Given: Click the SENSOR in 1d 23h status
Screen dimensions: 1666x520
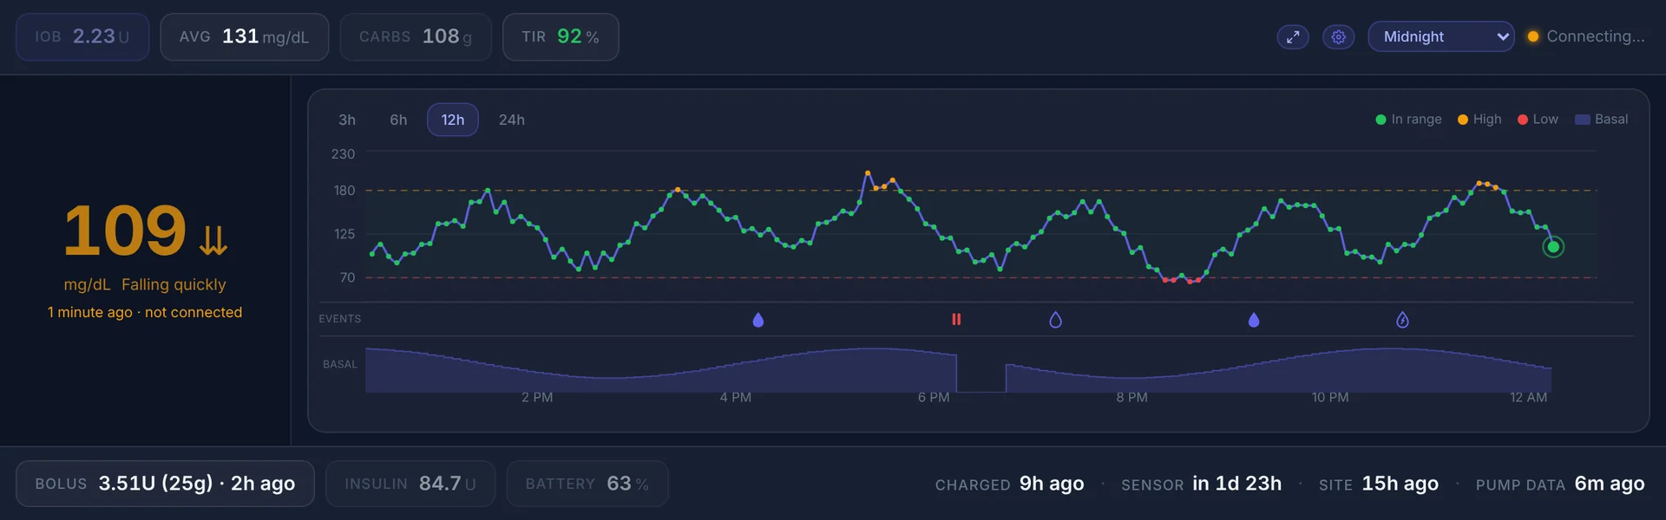Looking at the screenshot, I should pyautogui.click(x=1201, y=484).
